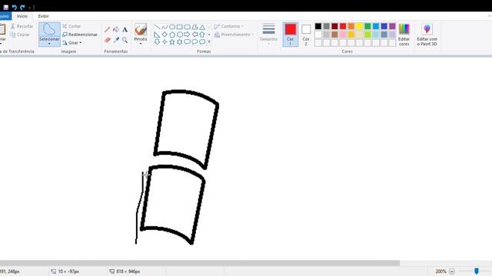Choose the Pentagon shape
The width and height of the screenshot is (492, 276).
[172, 34]
